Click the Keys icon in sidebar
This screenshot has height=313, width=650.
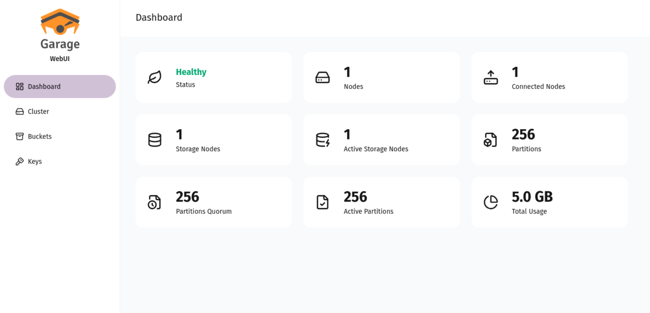pos(20,161)
